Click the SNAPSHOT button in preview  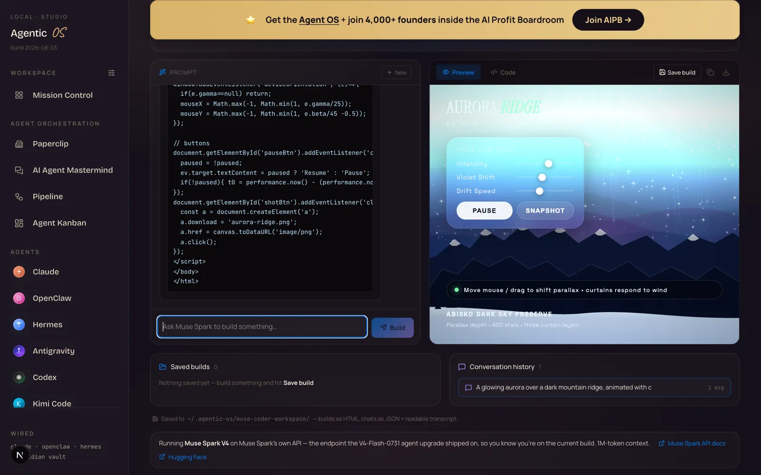pos(545,210)
